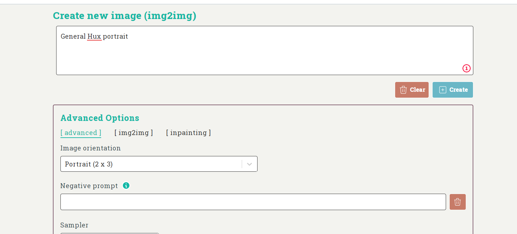Switch to the [ inpainting ] tab
Viewport: 517px width, 234px height.
189,133
